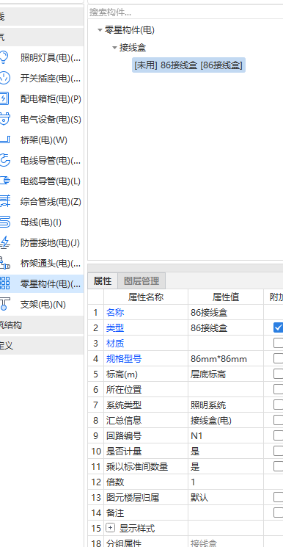Open 开关插座(电) component category
This screenshot has height=547, width=283.
[51, 79]
